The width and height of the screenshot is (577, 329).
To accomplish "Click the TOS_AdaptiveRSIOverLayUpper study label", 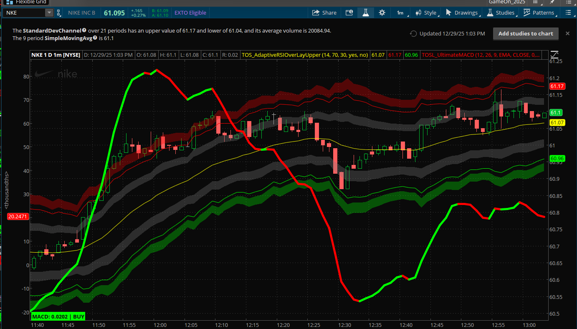I will pos(305,55).
